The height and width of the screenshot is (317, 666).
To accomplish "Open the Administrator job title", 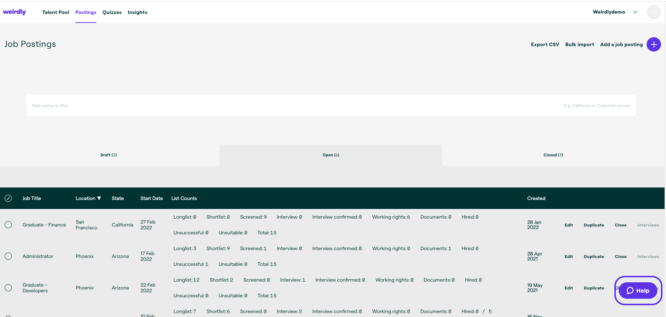I will coord(38,256).
